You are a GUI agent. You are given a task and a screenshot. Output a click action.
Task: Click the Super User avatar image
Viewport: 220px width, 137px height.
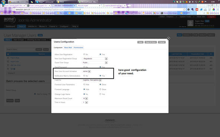click(190, 23)
